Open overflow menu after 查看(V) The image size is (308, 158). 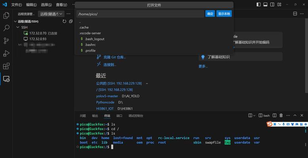[x=73, y=4]
